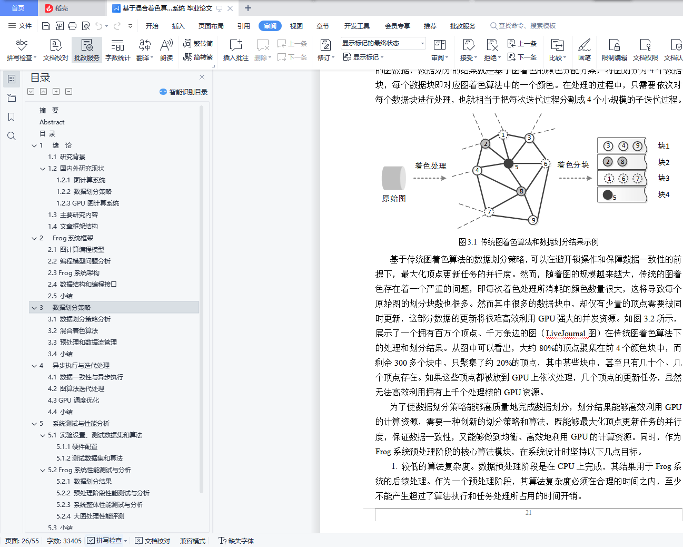The height and width of the screenshot is (547, 683).
Task: Open the 文件 menu
Action: [x=20, y=26]
